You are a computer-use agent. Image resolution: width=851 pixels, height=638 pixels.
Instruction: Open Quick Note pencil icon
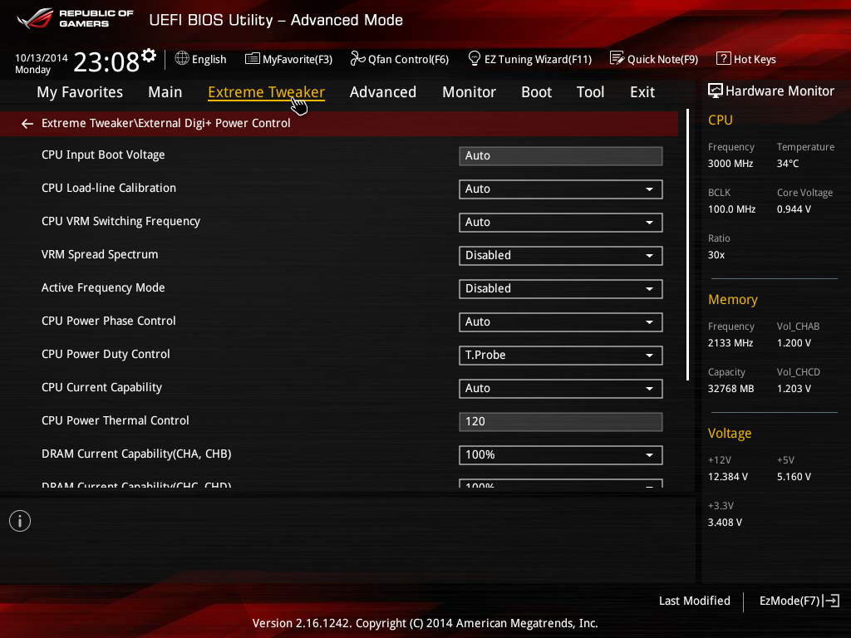click(617, 58)
